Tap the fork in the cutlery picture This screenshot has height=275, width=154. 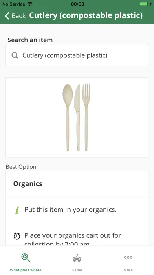(86, 117)
